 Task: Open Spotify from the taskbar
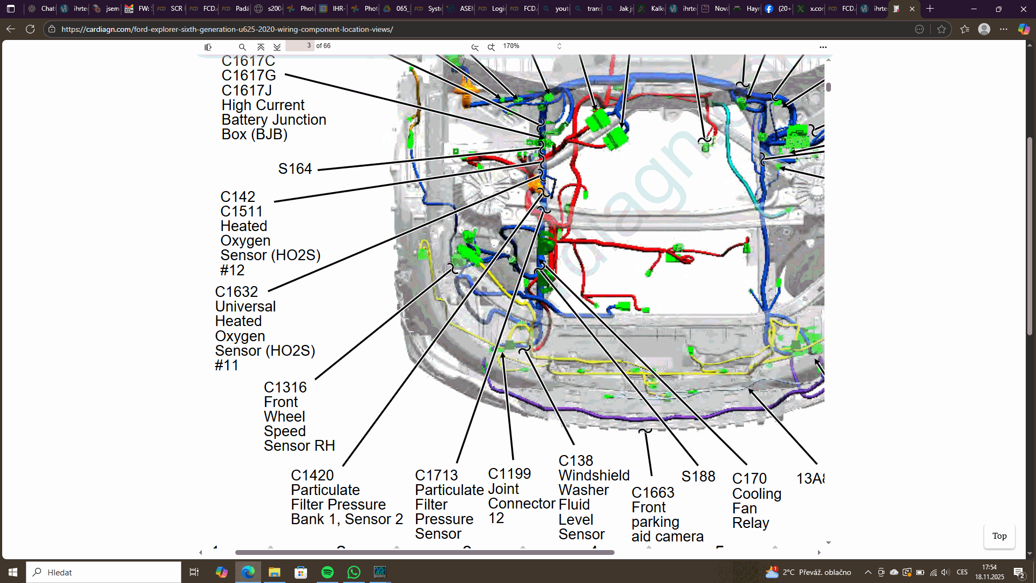pos(328,572)
